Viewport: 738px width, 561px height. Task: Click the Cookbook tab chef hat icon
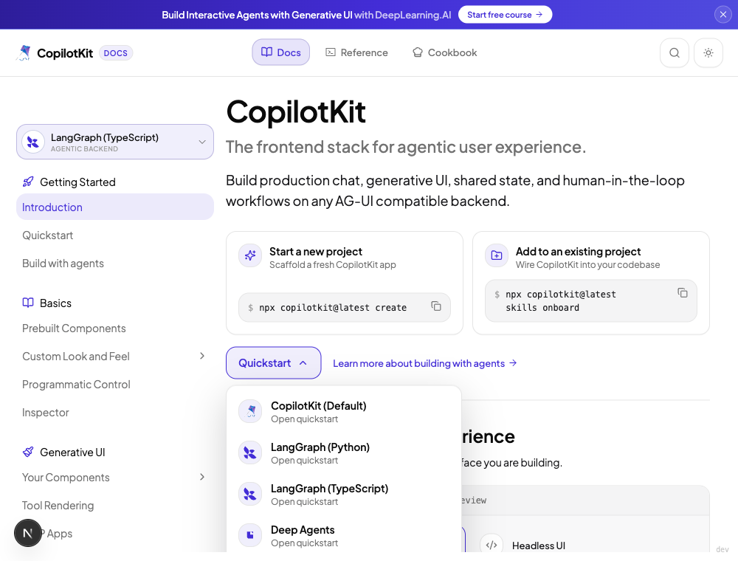pyautogui.click(x=418, y=52)
